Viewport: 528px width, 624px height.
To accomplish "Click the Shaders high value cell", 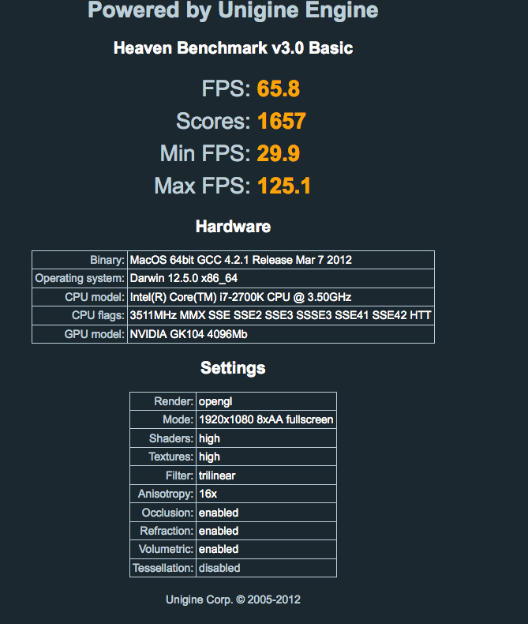I will coord(267,438).
